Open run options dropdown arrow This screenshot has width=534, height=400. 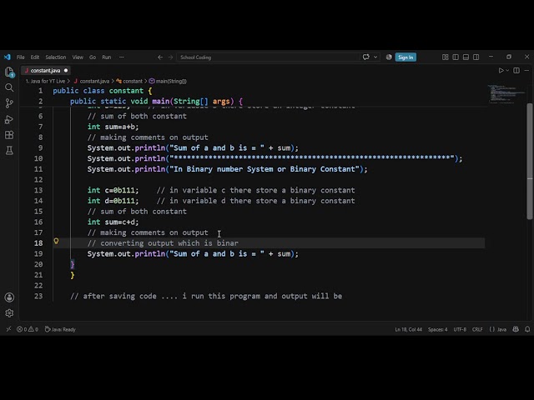[507, 70]
